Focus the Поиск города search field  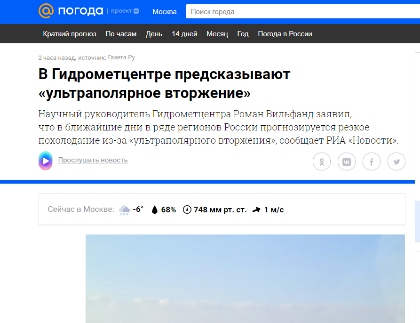tap(303, 11)
